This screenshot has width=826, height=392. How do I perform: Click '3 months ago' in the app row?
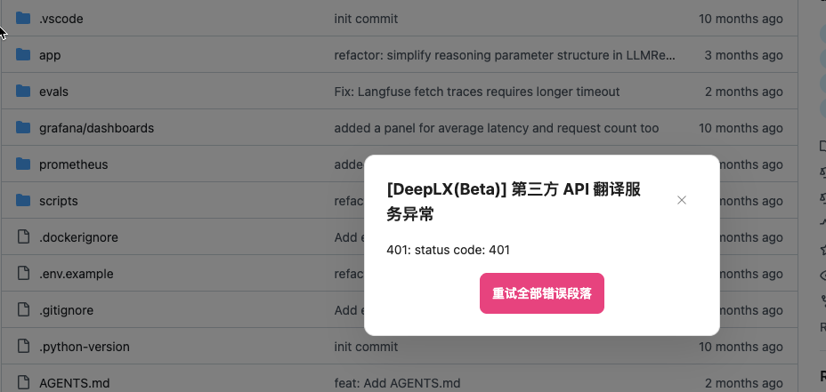[744, 55]
